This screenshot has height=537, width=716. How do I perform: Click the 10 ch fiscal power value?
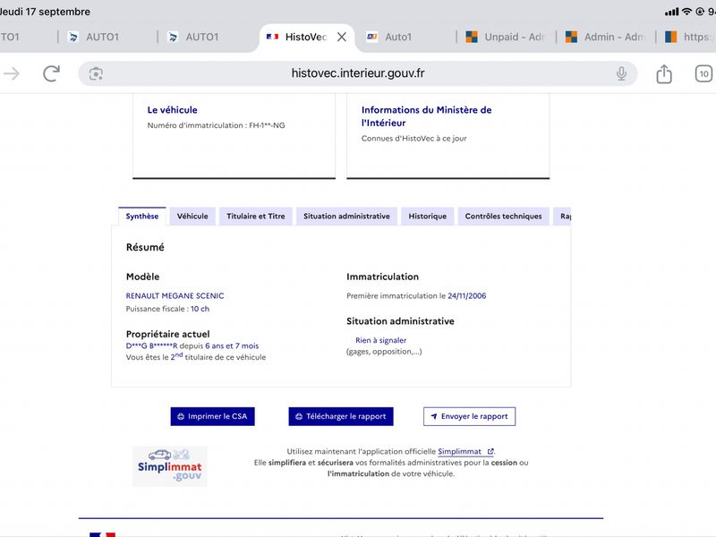pyautogui.click(x=200, y=309)
